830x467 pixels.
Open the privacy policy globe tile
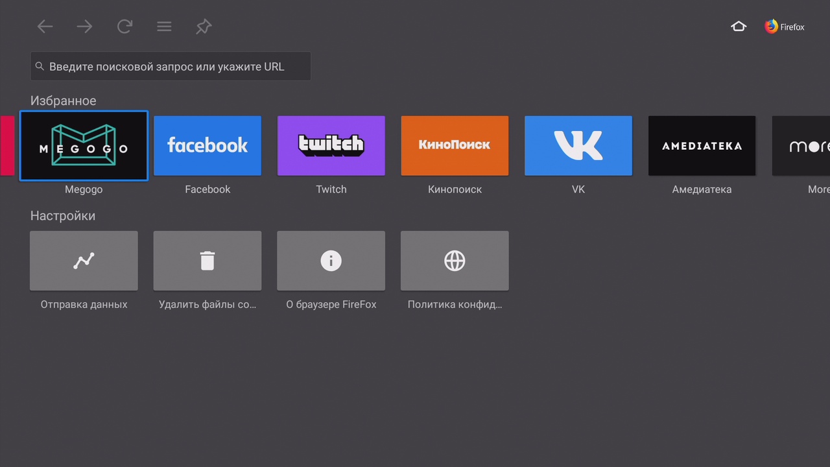tap(455, 261)
